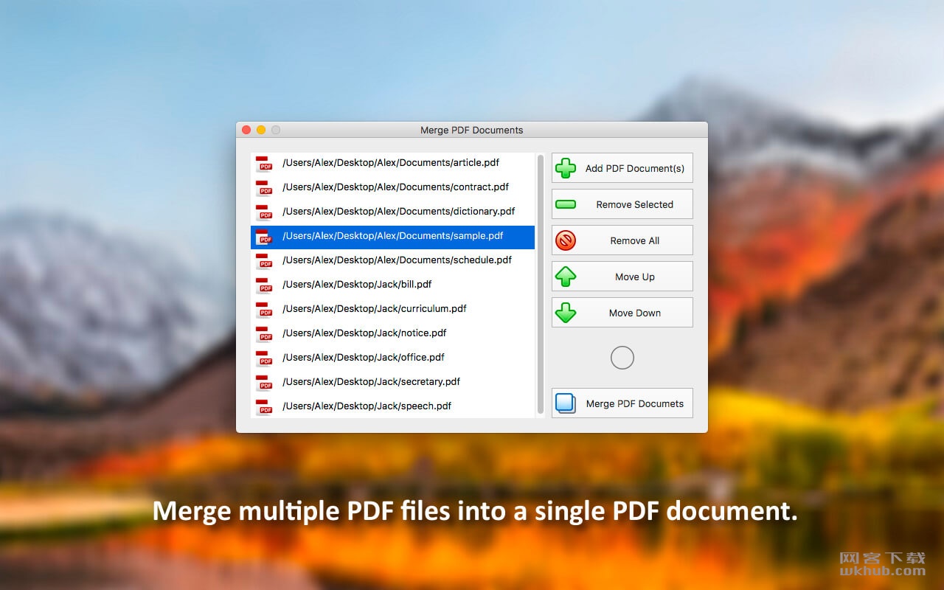Select the secretary.pdf file path
Image resolution: width=944 pixels, height=590 pixels.
click(372, 381)
